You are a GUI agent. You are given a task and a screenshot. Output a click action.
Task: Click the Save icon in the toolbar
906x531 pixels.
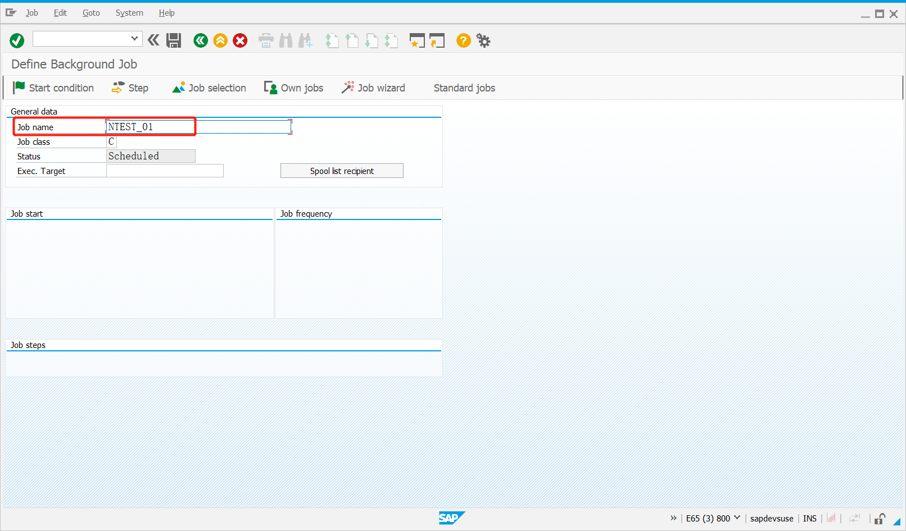(x=174, y=40)
